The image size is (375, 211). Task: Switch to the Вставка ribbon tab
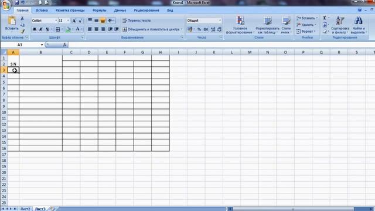point(42,11)
